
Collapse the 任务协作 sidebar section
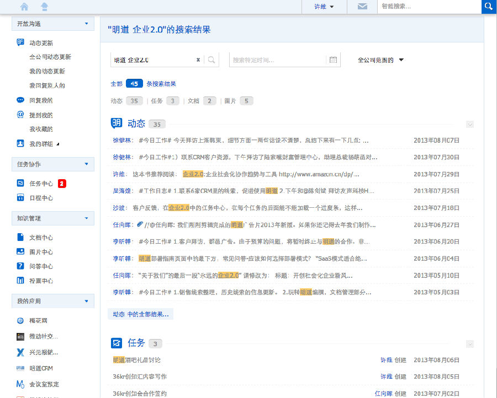[x=86, y=164]
